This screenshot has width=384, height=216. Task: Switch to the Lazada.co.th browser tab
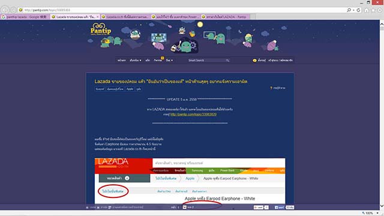[x=125, y=17]
